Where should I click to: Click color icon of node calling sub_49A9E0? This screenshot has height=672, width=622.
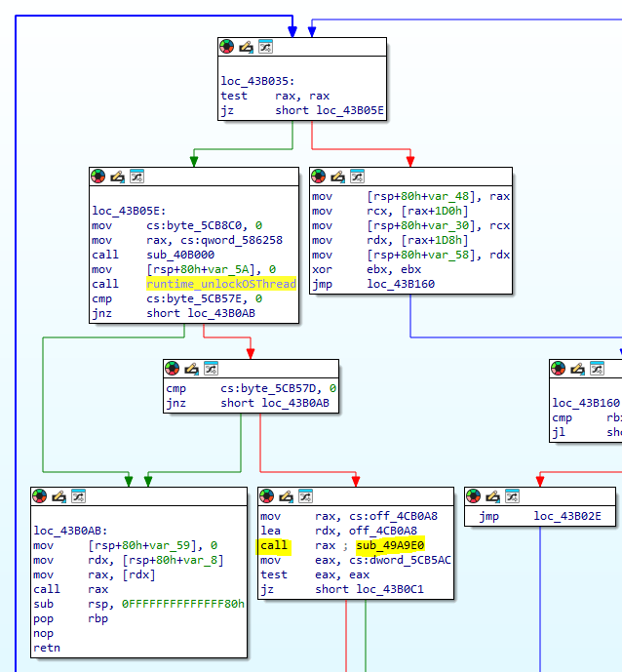266,495
